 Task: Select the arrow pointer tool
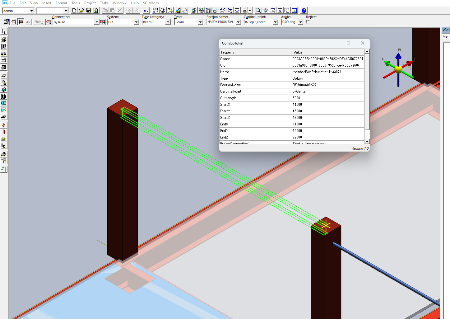[x=4, y=31]
